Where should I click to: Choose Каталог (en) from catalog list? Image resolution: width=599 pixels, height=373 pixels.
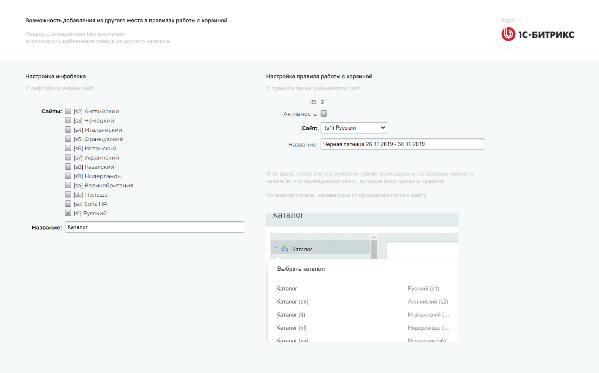pos(293,301)
